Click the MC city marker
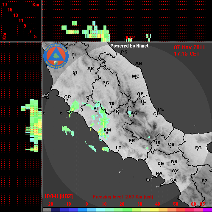This screenshot has width=212, height=212. pos(136,77)
